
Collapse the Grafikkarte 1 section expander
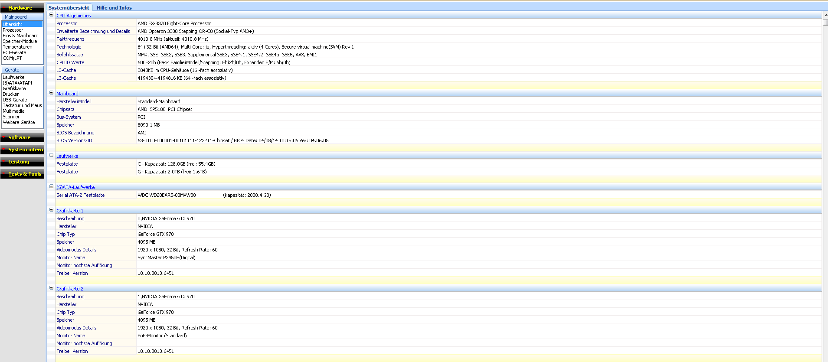tap(51, 210)
